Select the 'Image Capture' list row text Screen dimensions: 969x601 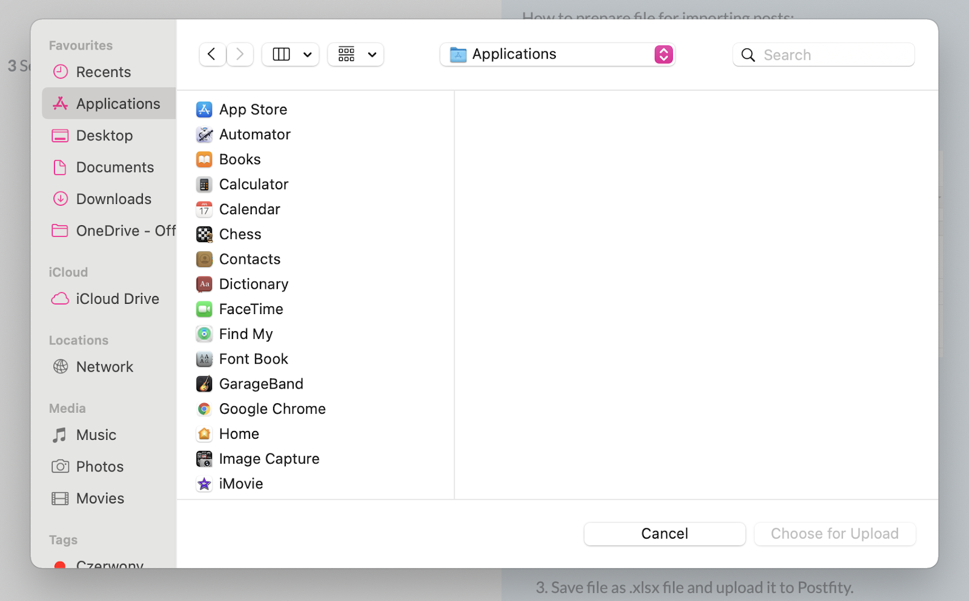point(270,459)
